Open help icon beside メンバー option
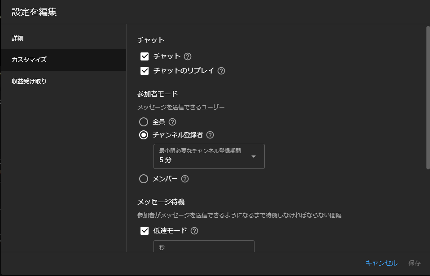The image size is (430, 276). click(x=185, y=179)
